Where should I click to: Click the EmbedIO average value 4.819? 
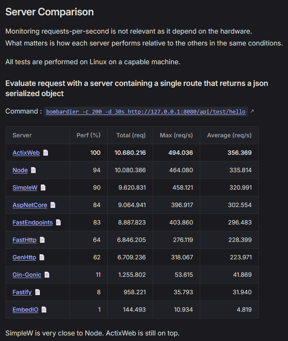[244, 310]
